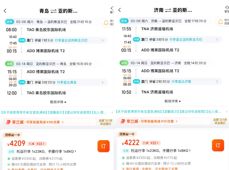Screen dimensions: 229x170
Task: Book the ¥4222 fare with 订 button
Action: pyautogui.click(x=218, y=145)
